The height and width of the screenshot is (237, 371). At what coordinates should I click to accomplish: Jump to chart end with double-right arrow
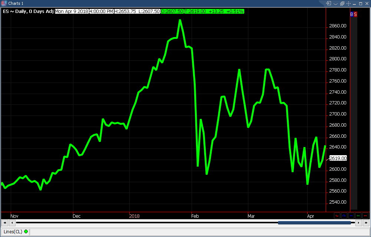pyautogui.click(x=366, y=223)
